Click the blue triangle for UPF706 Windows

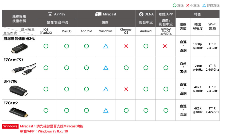point(106,89)
